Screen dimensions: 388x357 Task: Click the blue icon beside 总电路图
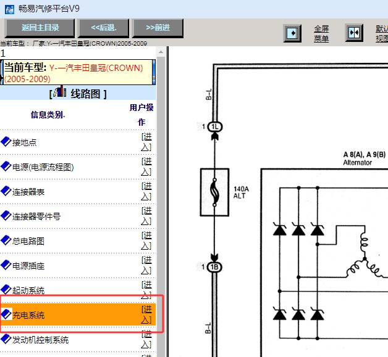click(6, 240)
